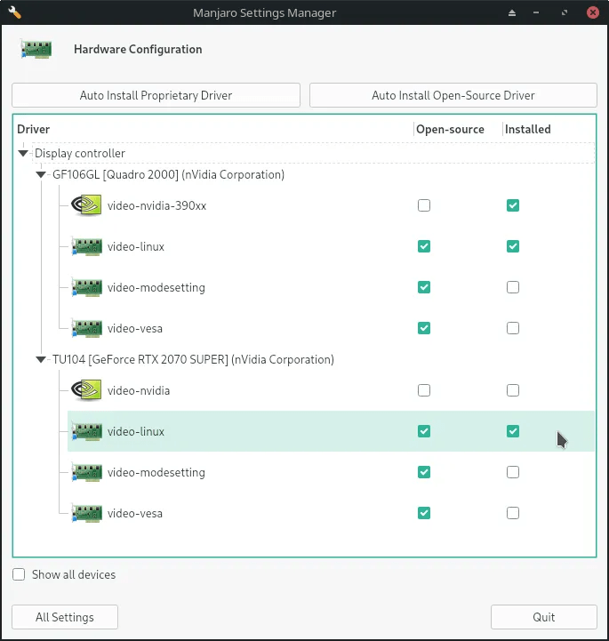Image resolution: width=609 pixels, height=641 pixels.
Task: Select video-modesetting text under RTX 2070 SUPER
Action: [156, 473]
